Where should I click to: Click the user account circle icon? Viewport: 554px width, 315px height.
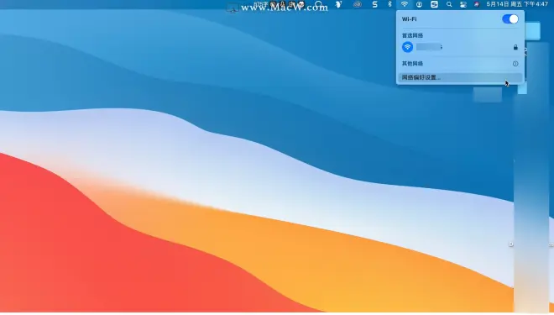[419, 4]
